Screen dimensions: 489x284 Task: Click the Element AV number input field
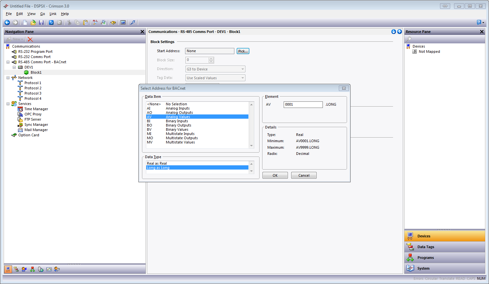tap(303, 104)
